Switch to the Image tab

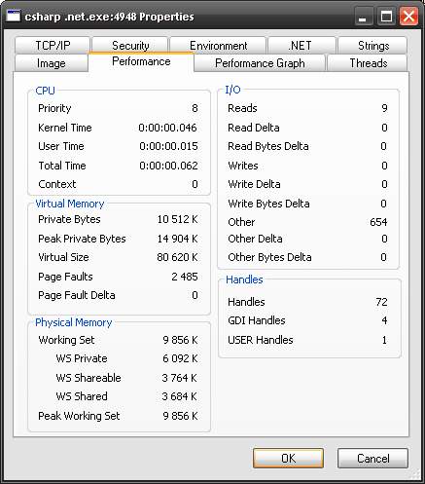[x=52, y=63]
